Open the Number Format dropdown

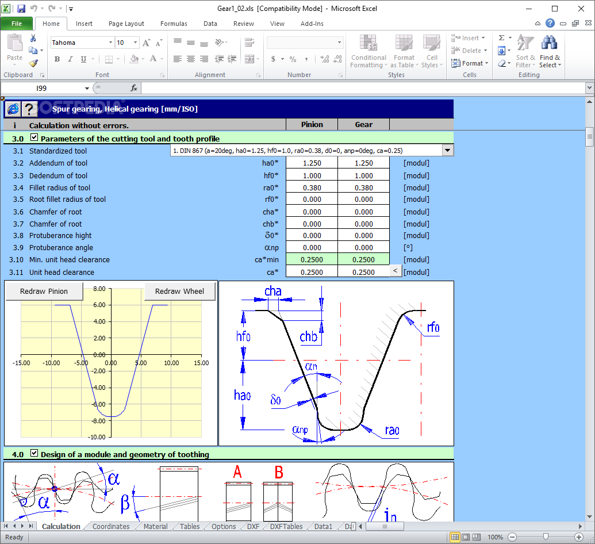click(339, 43)
